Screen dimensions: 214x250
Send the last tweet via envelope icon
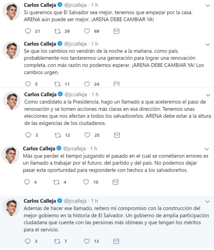[116, 241]
